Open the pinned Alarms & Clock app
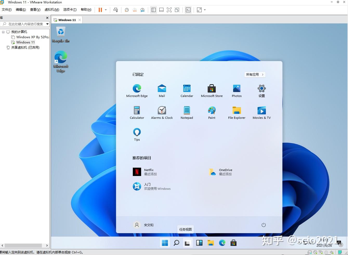348x255 pixels. point(162,113)
